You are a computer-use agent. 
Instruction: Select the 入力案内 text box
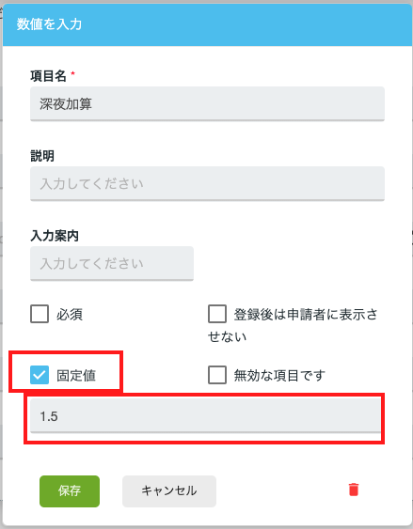112,263
